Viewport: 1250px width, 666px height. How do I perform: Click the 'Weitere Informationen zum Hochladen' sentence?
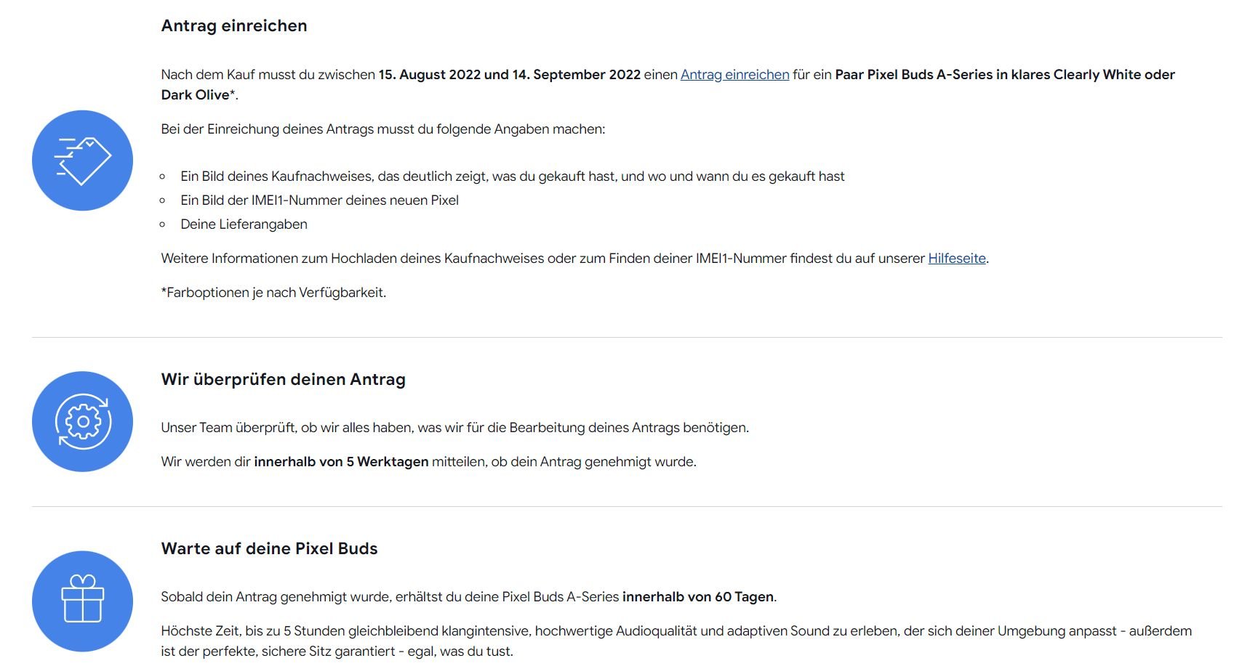543,259
